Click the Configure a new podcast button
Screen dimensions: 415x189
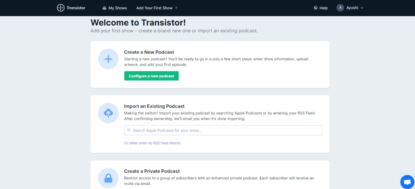pyautogui.click(x=152, y=76)
